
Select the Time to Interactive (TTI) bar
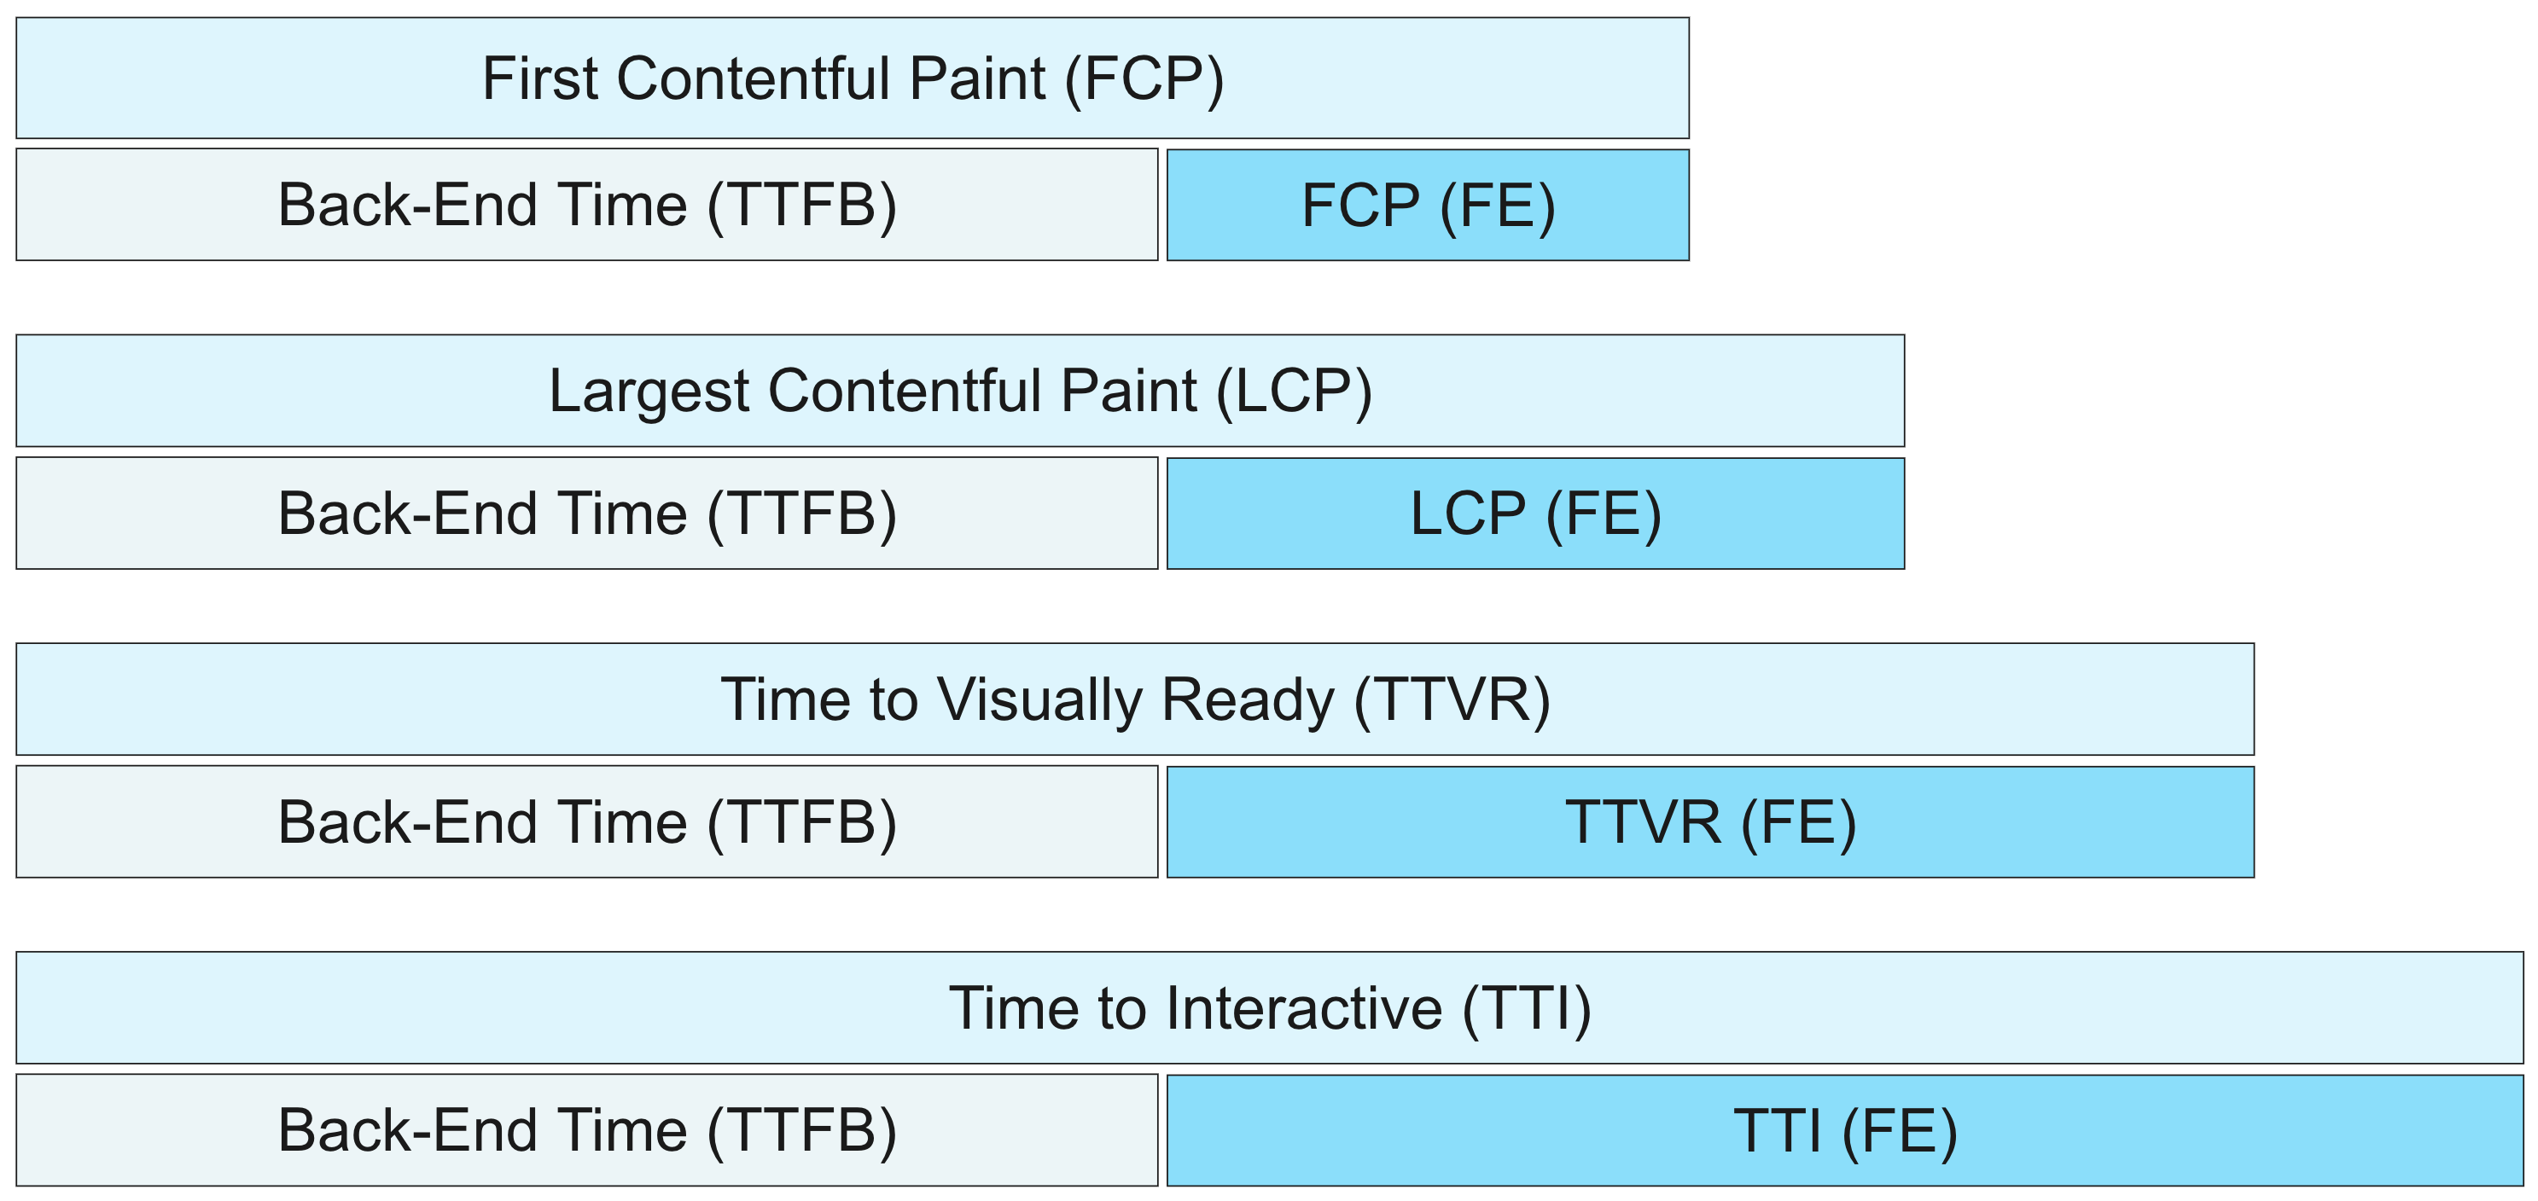1269,1007
